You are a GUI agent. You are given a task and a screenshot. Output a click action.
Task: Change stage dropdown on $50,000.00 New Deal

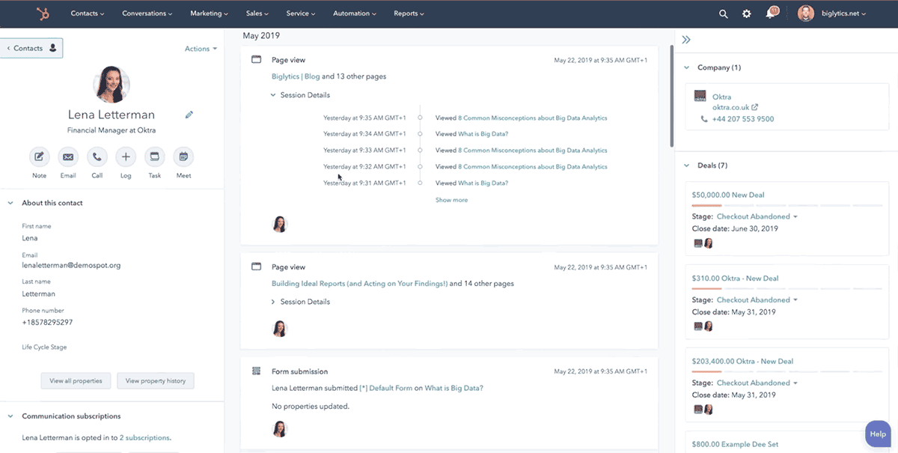point(757,216)
